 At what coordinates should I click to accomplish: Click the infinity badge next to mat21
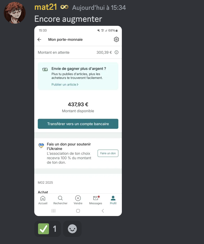(x=64, y=7)
